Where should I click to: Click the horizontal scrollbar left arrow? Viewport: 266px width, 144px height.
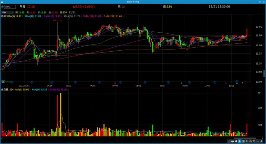point(2,138)
